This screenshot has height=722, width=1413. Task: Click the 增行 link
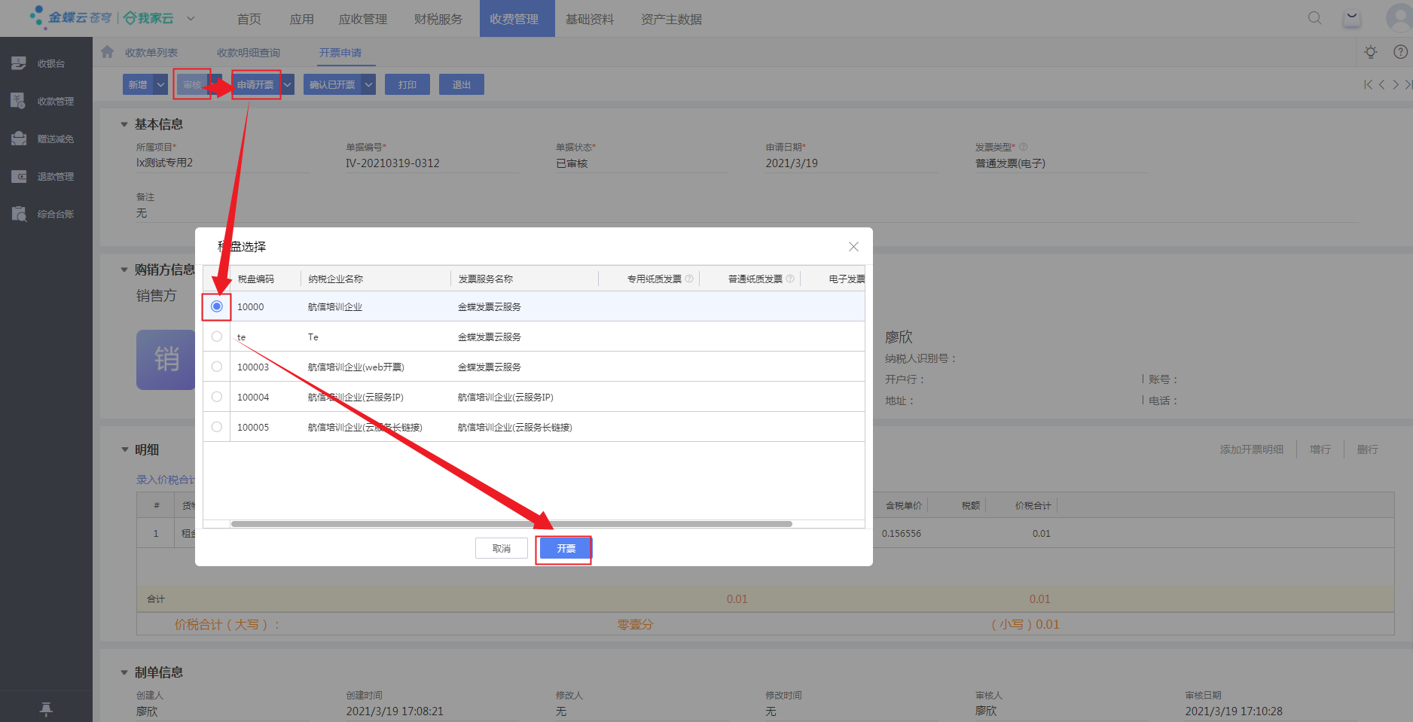pyautogui.click(x=1320, y=449)
